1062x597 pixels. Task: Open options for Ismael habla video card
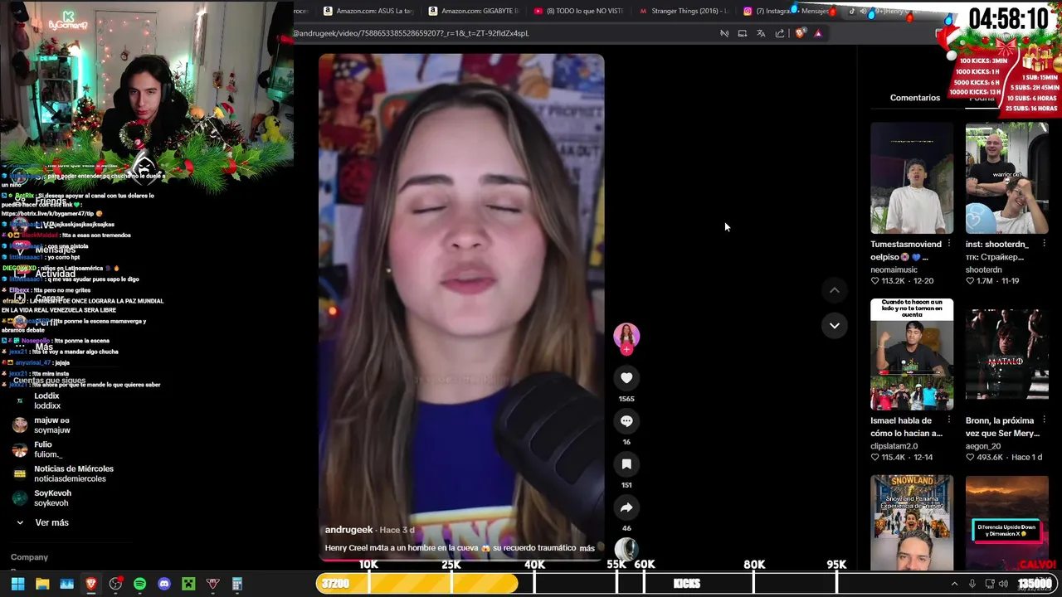[x=949, y=420]
